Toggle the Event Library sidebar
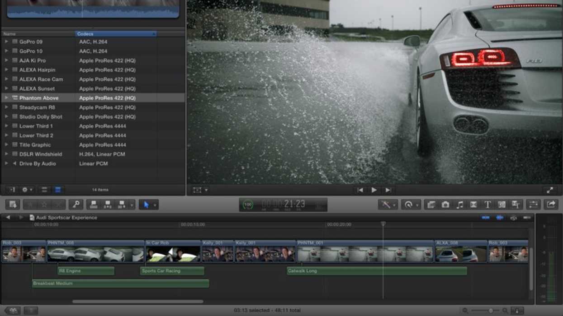The width and height of the screenshot is (563, 316). click(x=12, y=190)
